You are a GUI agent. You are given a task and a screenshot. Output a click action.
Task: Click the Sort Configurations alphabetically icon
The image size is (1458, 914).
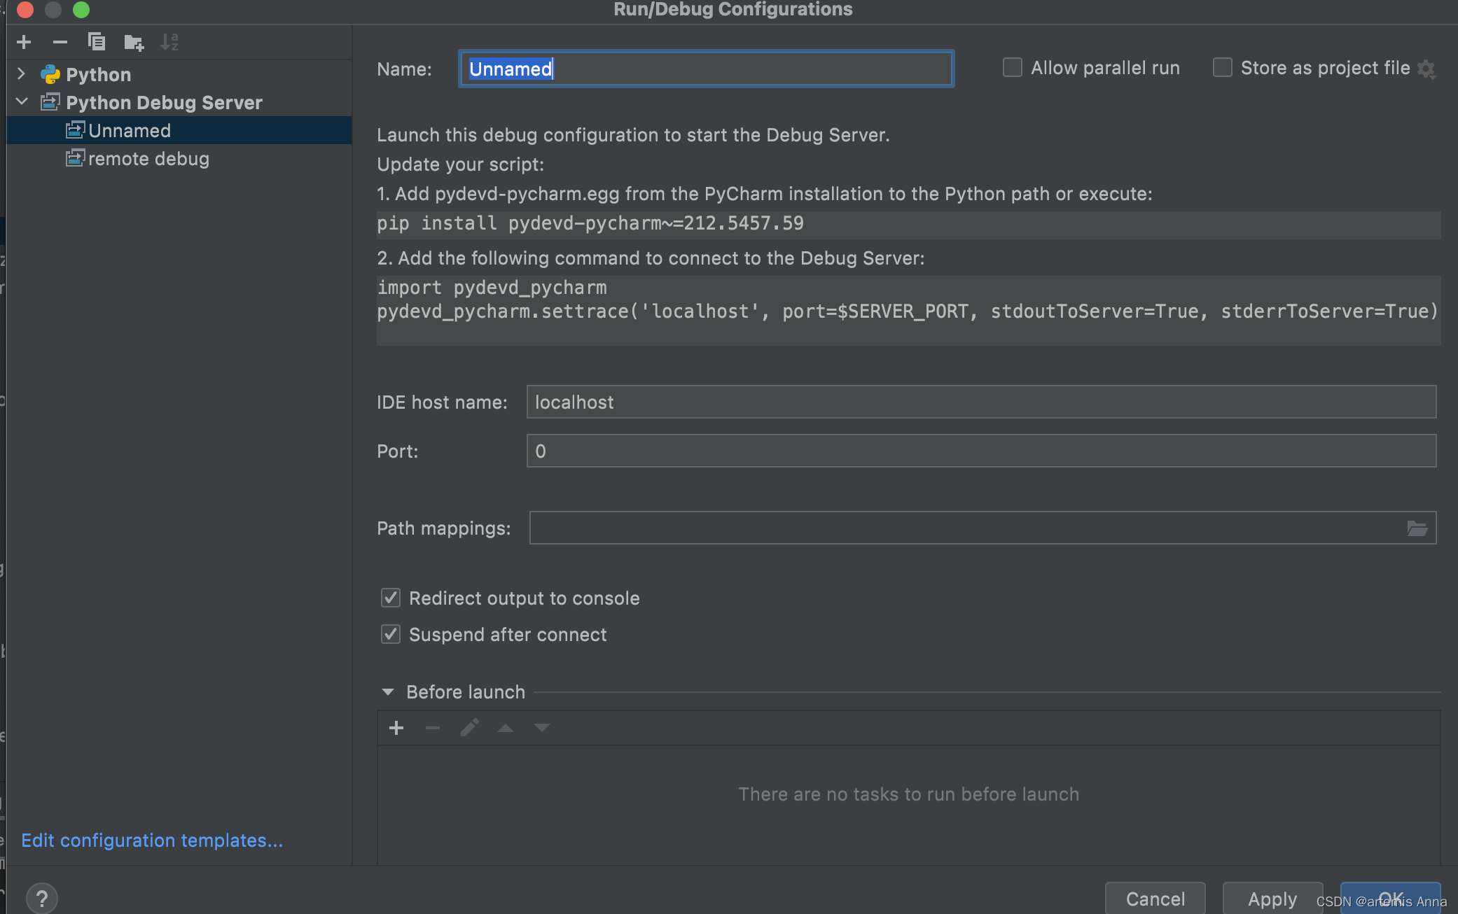(169, 43)
